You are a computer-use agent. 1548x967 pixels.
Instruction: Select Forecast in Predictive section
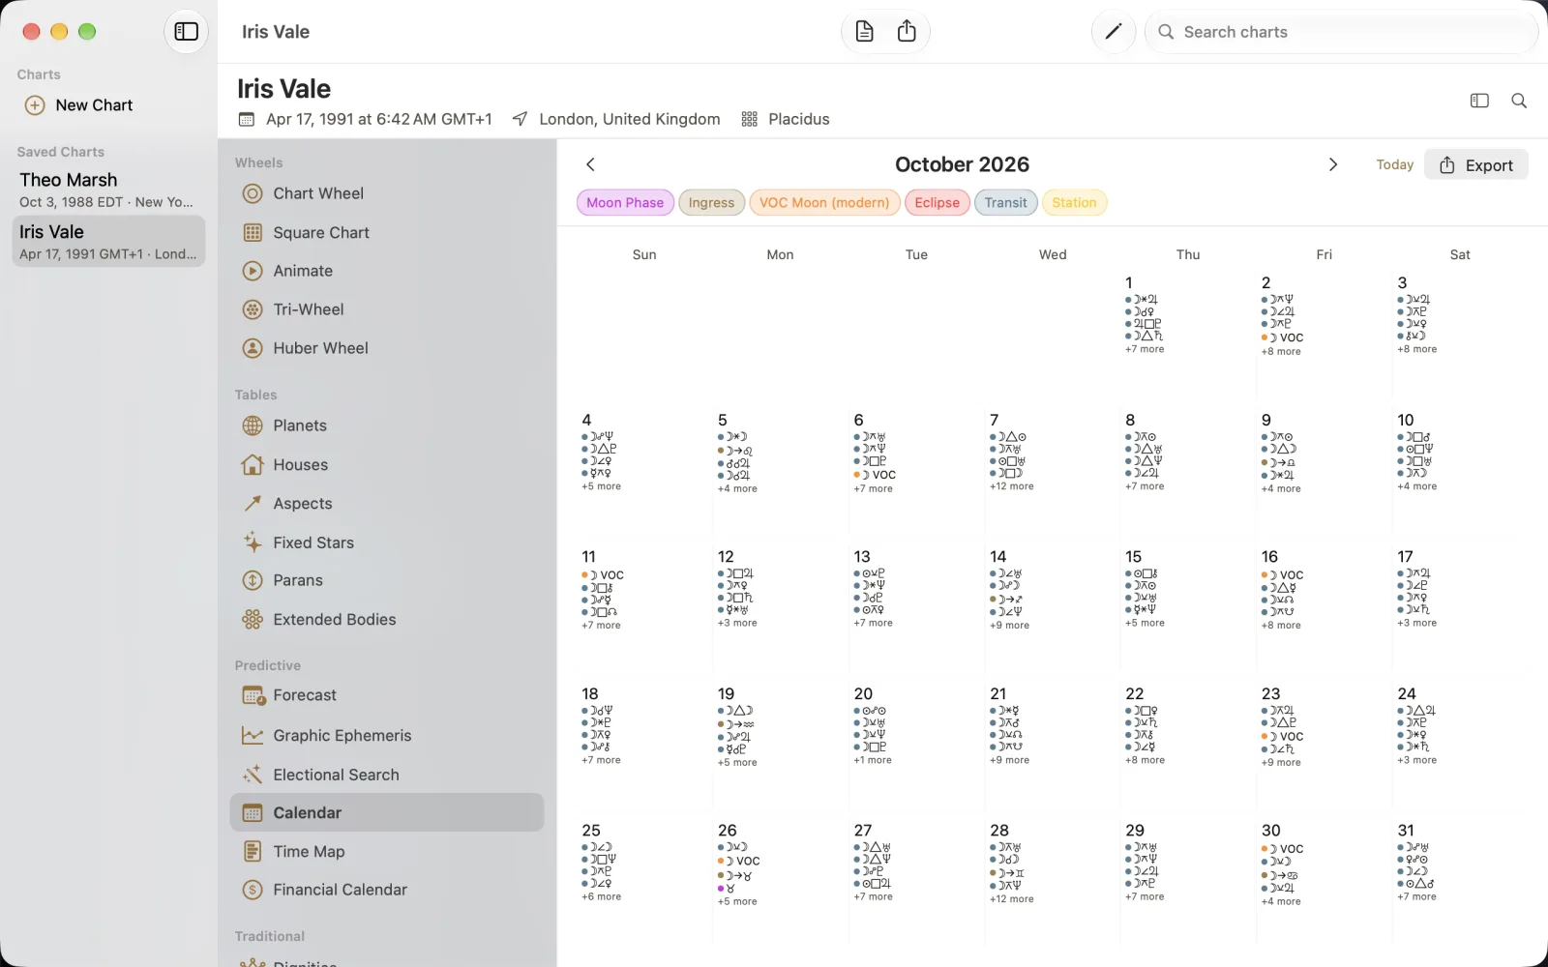click(x=387, y=695)
